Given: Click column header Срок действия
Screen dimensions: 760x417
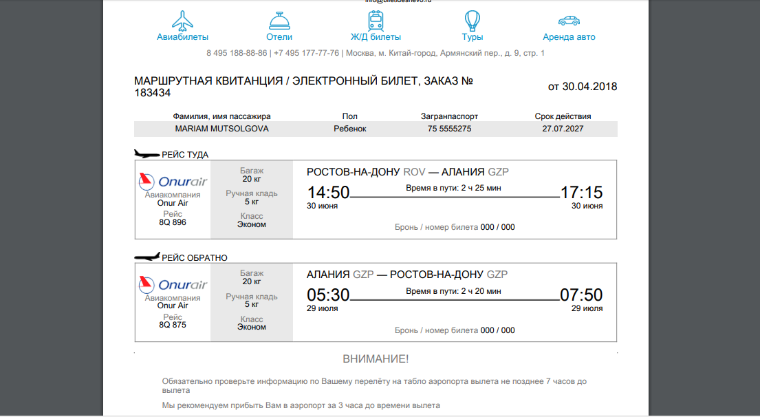Looking at the screenshot, I should coord(563,116).
